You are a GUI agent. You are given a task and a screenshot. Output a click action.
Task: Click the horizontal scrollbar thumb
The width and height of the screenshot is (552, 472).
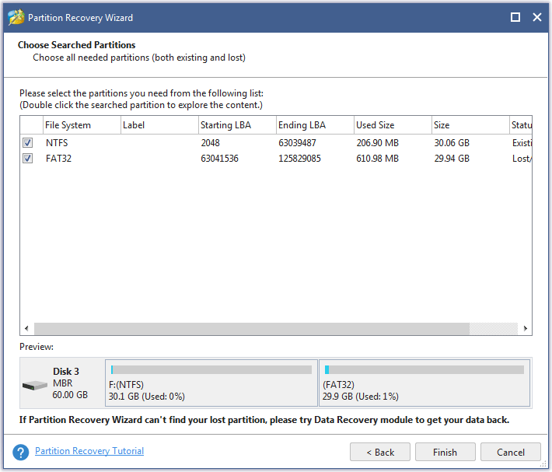pyautogui.click(x=251, y=329)
